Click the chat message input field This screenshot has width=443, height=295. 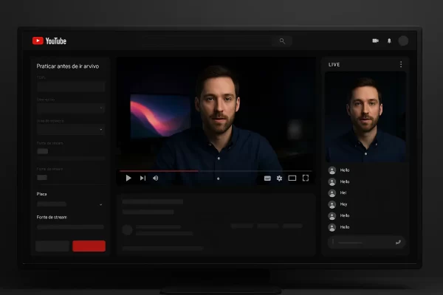363,242
